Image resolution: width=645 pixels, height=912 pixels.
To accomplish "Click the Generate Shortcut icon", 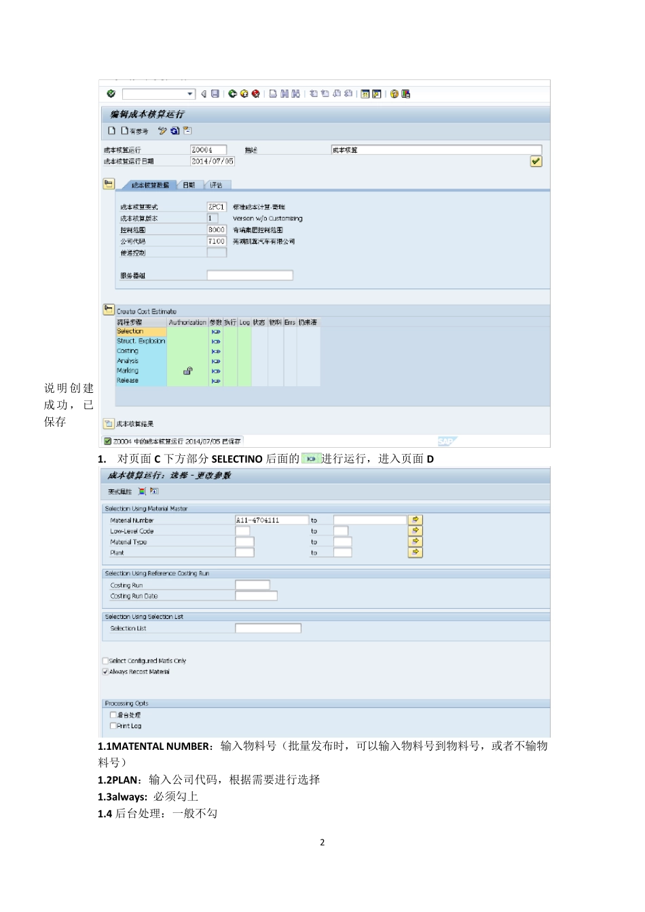I will pos(377,94).
